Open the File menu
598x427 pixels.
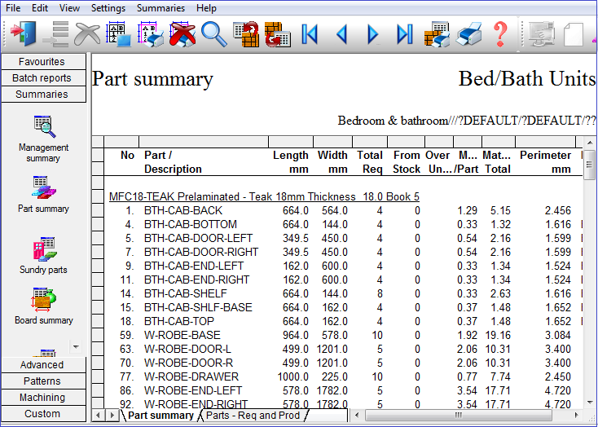13,7
